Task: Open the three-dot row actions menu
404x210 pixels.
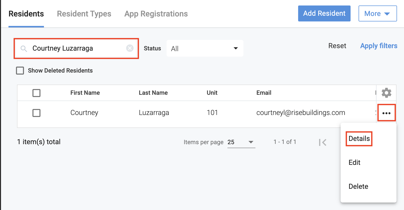Action: coord(386,113)
